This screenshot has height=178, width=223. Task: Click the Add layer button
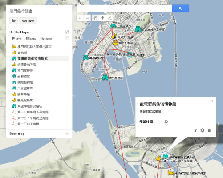tap(28, 20)
